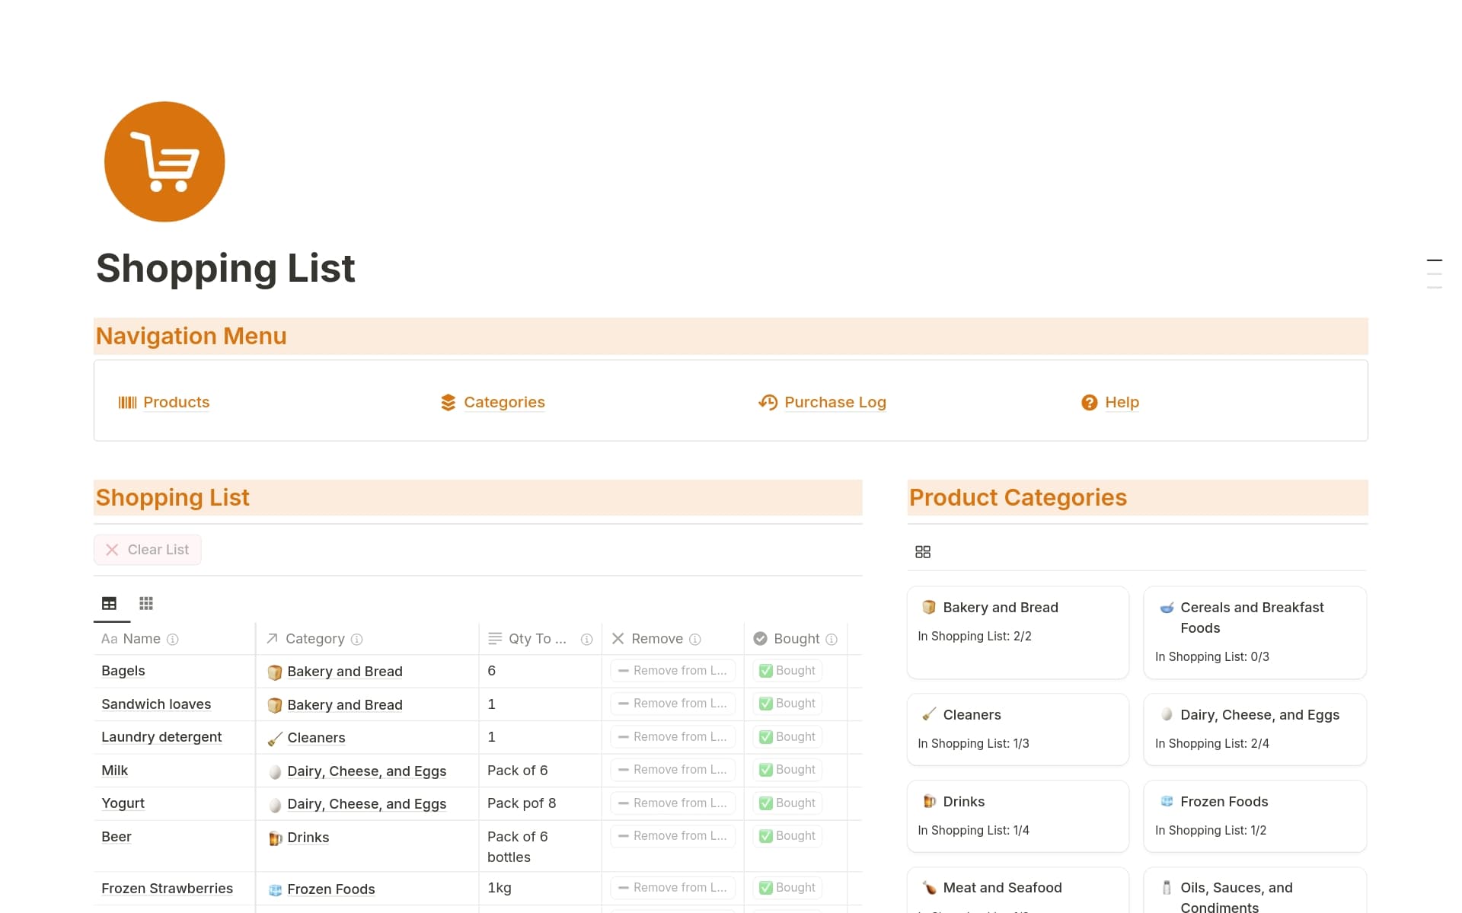Image resolution: width=1462 pixels, height=913 pixels.
Task: Open the Meat and Seafood category card
Action: point(1017,890)
